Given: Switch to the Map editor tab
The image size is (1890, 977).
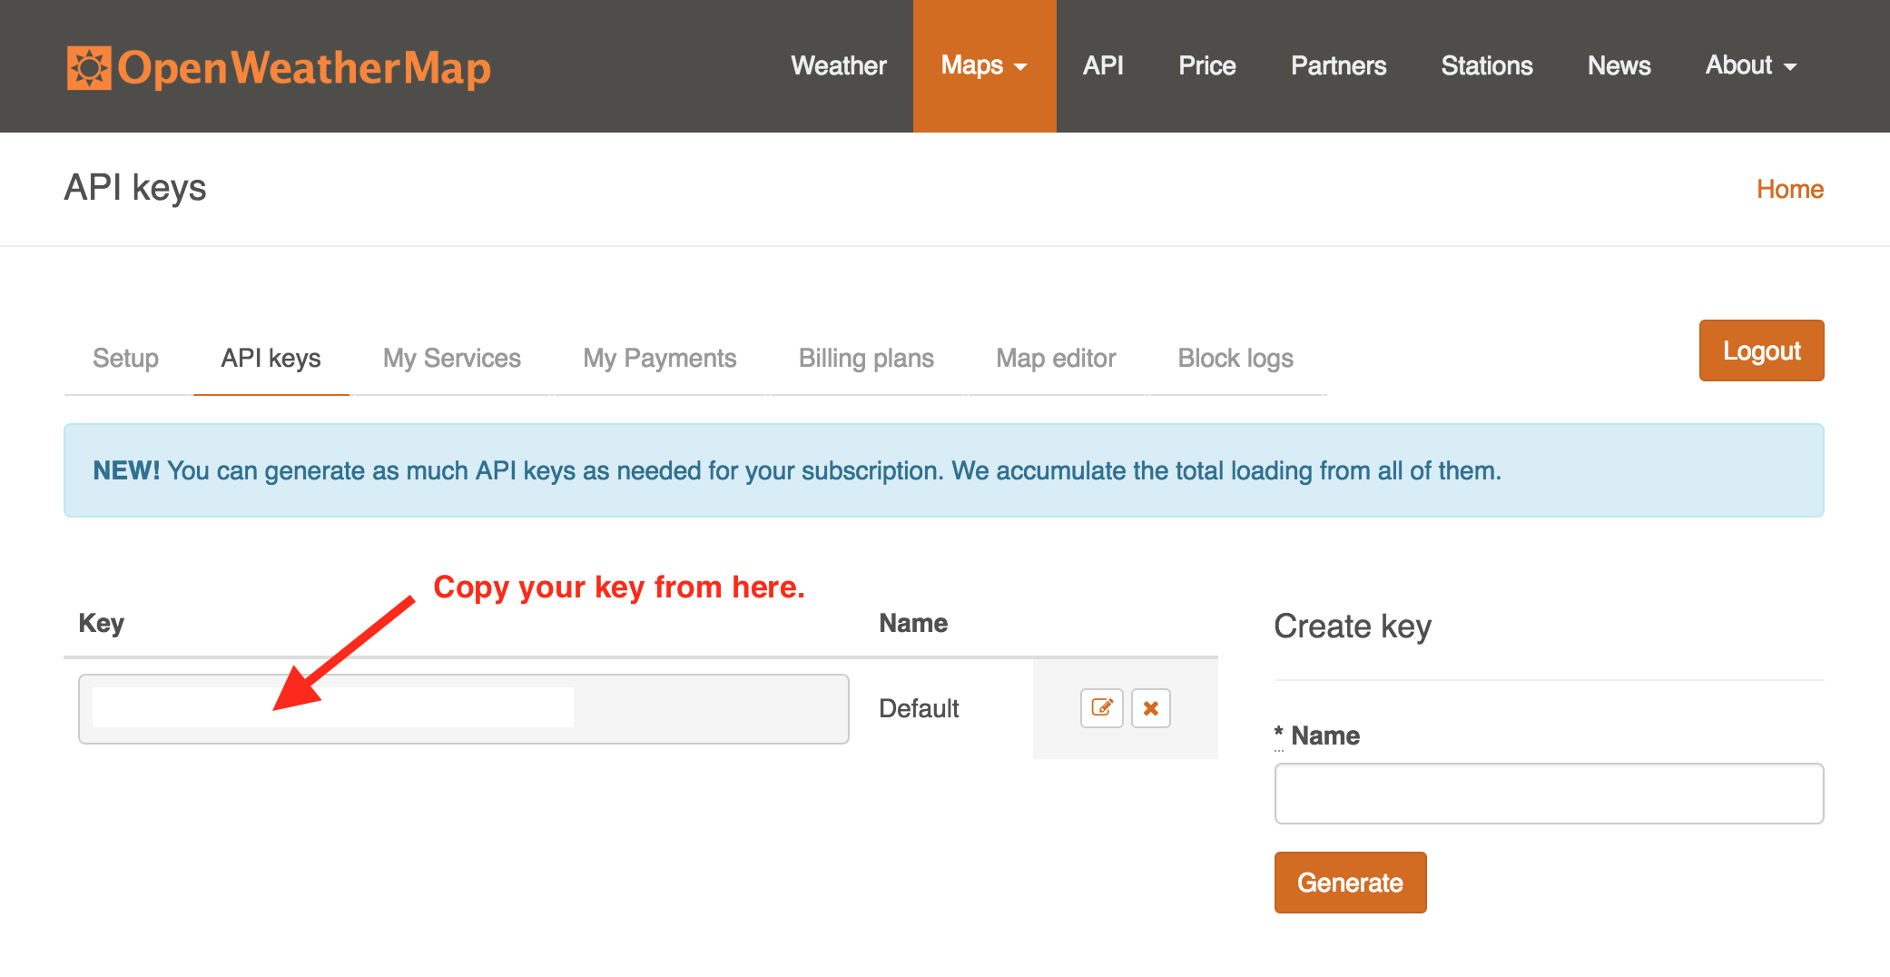Looking at the screenshot, I should 1056,359.
